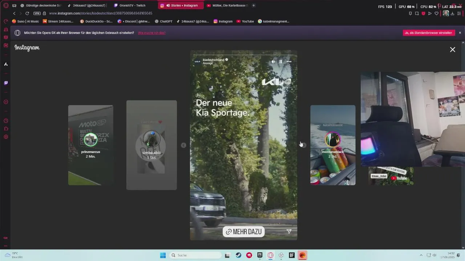Open Settings gear in sidebar
The height and width of the screenshot is (261, 465).
click(6, 137)
